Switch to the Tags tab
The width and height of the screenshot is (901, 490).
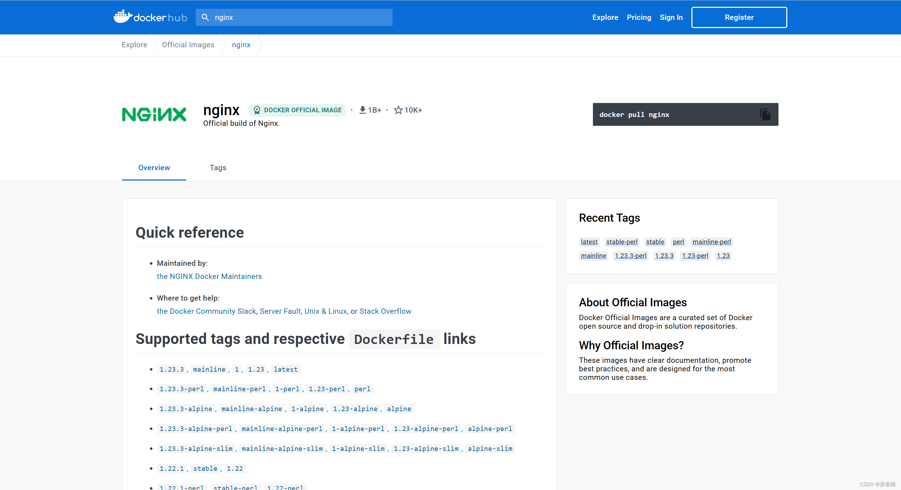point(218,168)
